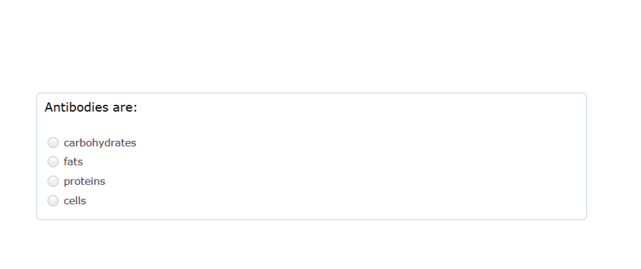This screenshot has width=641, height=269.
Task: Click the 'fats' answer label text
Action: click(x=73, y=162)
